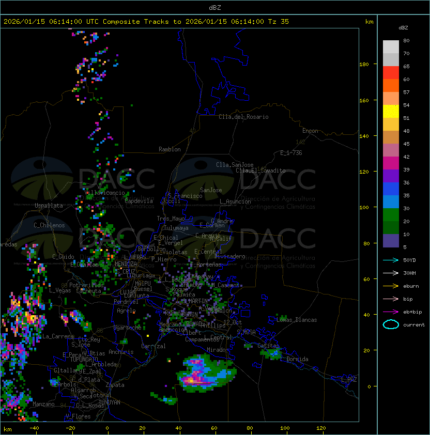This screenshot has height=435, width=430.
Task: Click the 'Tres_Mayo' map label
Action: click(x=171, y=219)
